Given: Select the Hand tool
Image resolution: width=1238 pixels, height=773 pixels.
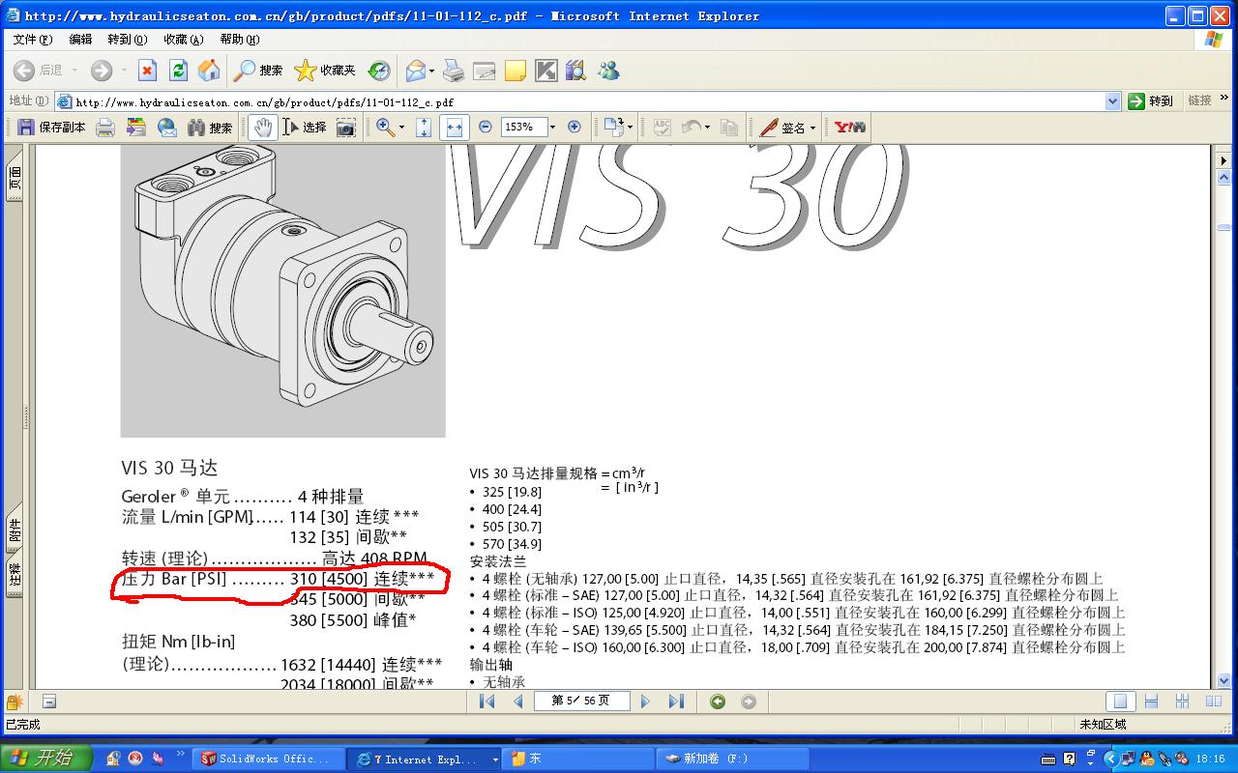Looking at the screenshot, I should pos(262,128).
